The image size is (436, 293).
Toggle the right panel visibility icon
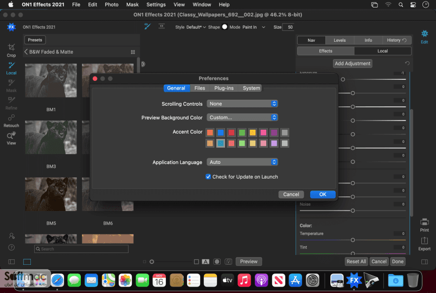click(x=424, y=262)
